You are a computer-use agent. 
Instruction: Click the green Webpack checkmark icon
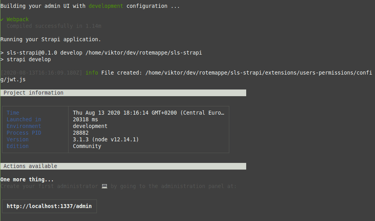pos(2,19)
